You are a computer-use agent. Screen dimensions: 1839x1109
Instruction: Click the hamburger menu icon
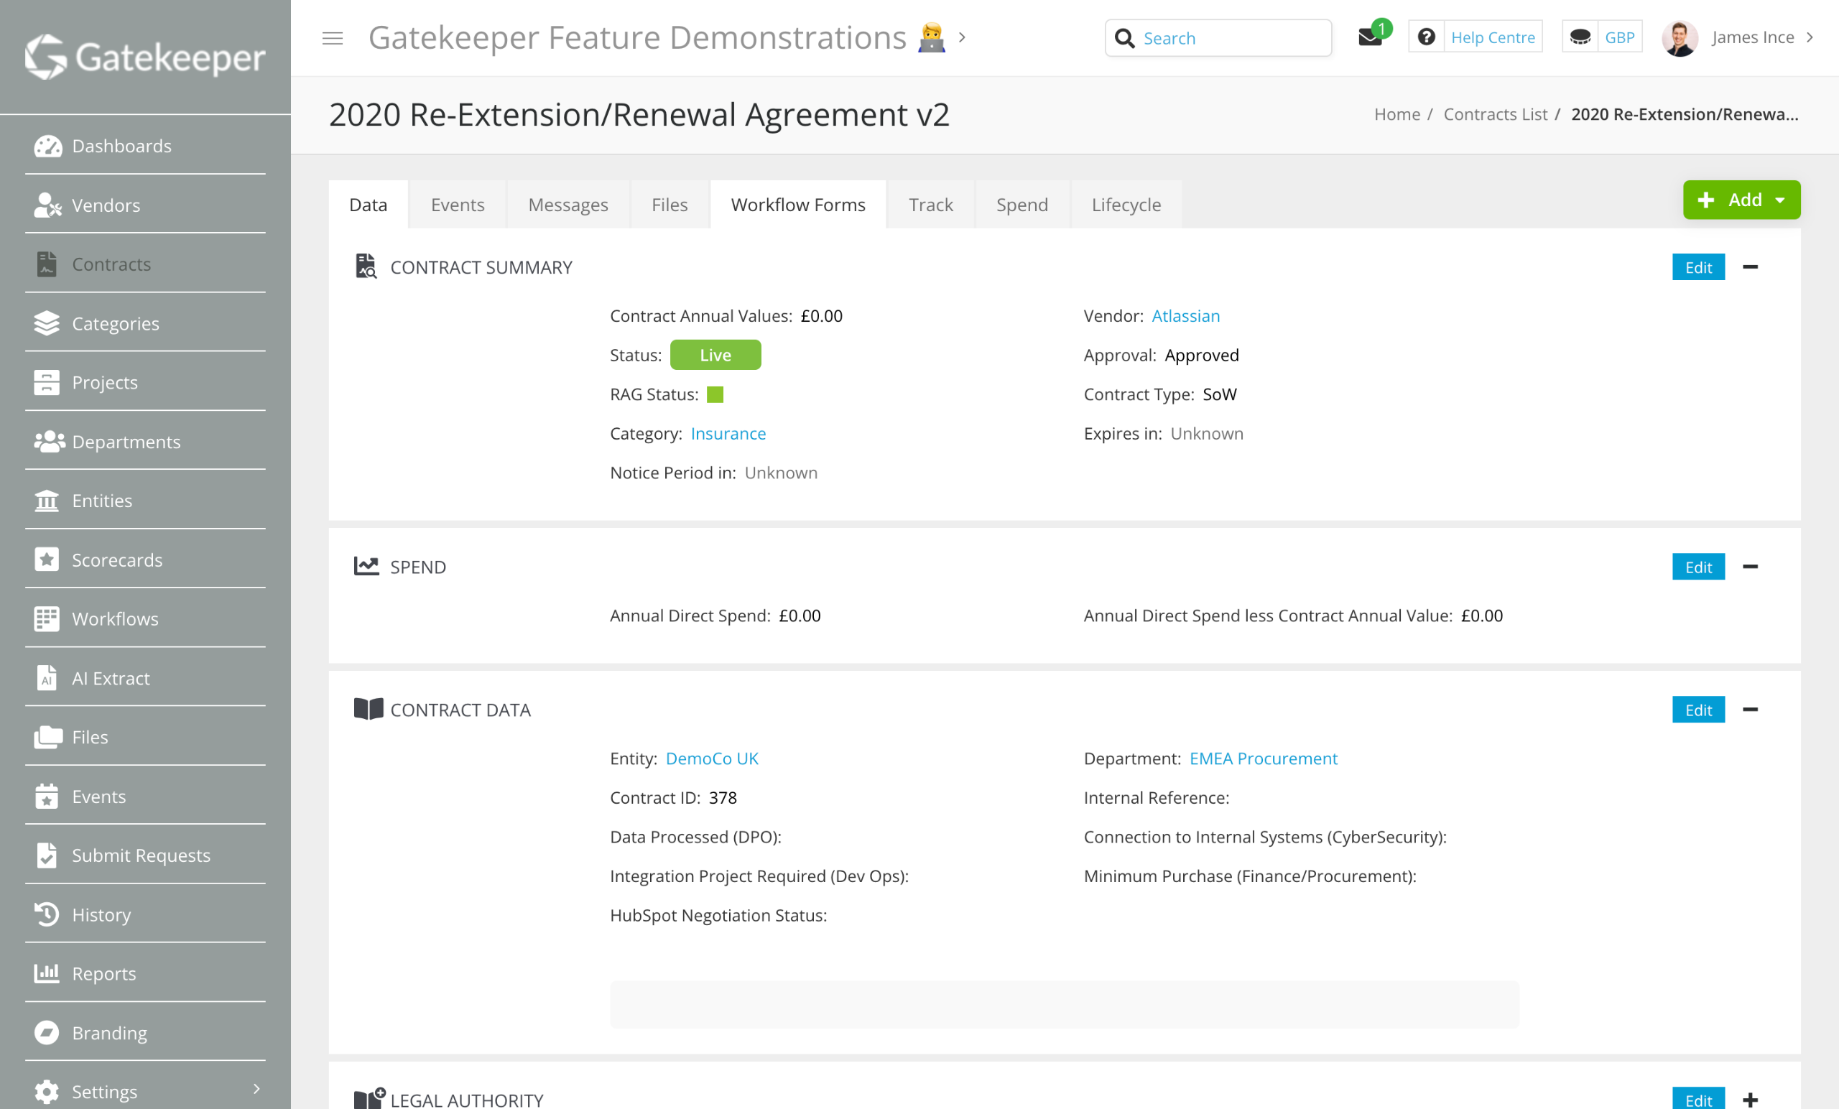[332, 38]
